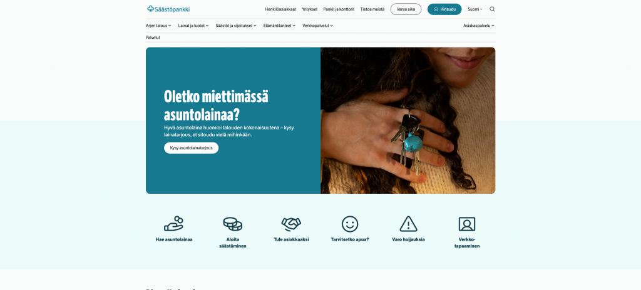
Task: Expand the Lainat ja luotot dropdown
Action: pos(193,26)
